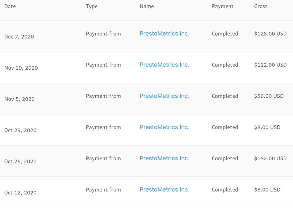Click the Oct 26, 2020 date cell
Image resolution: width=293 pixels, height=209 pixels.
point(20,161)
